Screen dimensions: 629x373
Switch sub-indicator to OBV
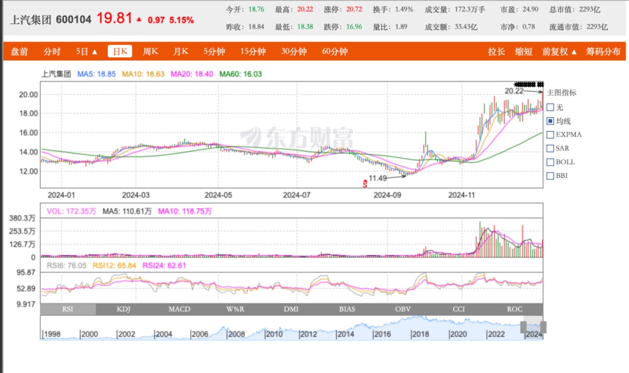coord(403,309)
